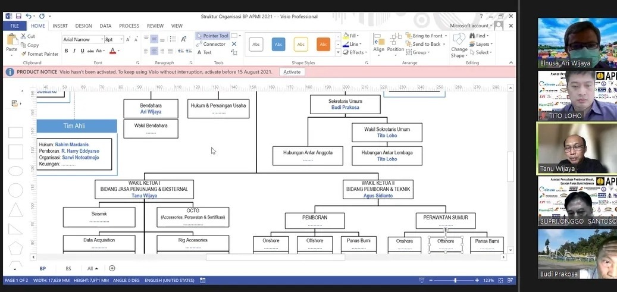617x292 pixels.
Task: Cut the selected shape
Action: click(x=28, y=36)
